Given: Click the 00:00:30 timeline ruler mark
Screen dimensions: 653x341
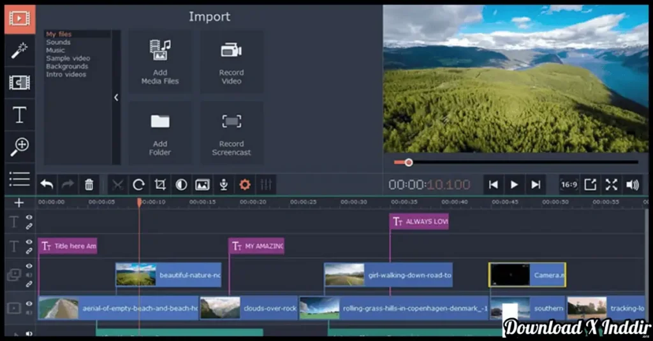Looking at the screenshot, I should point(353,202).
